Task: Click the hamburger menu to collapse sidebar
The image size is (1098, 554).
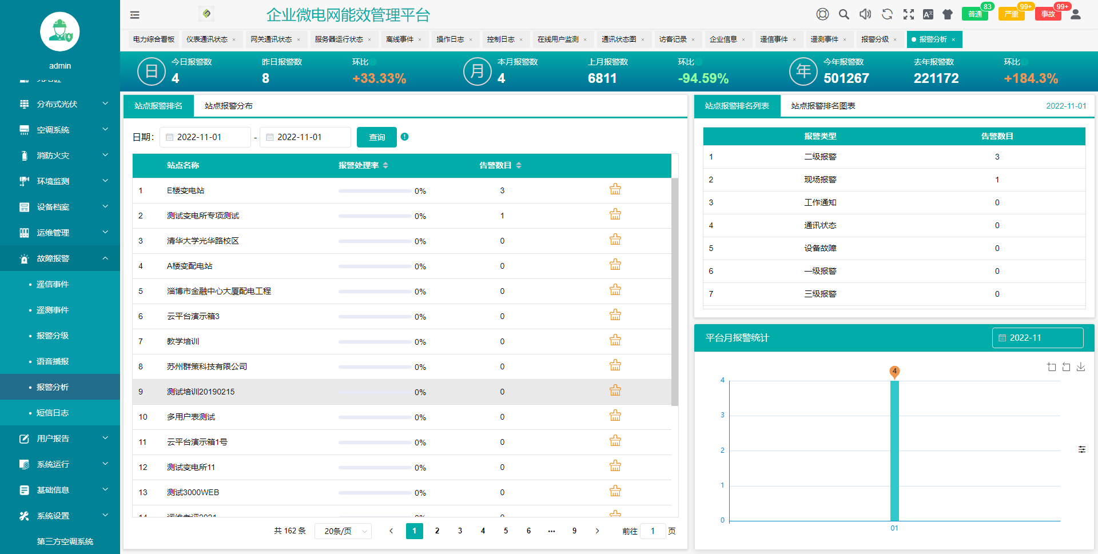Action: [x=134, y=15]
